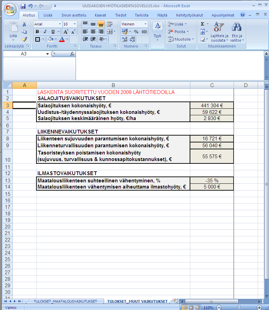Toggle underline formatting

(53, 32)
